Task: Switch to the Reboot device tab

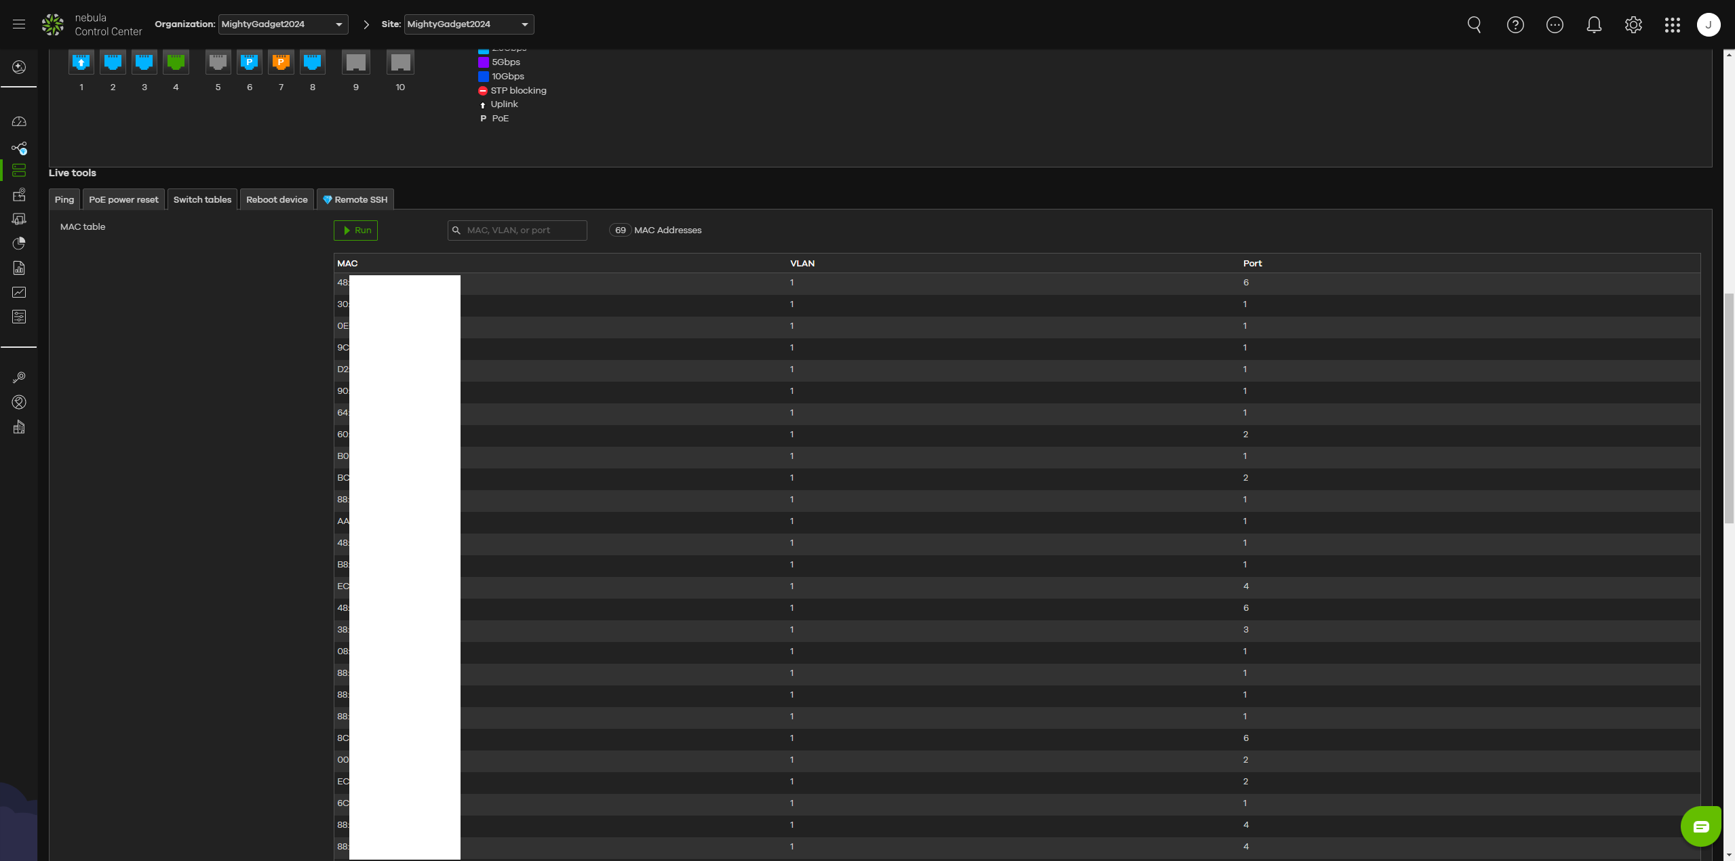Action: pyautogui.click(x=277, y=199)
